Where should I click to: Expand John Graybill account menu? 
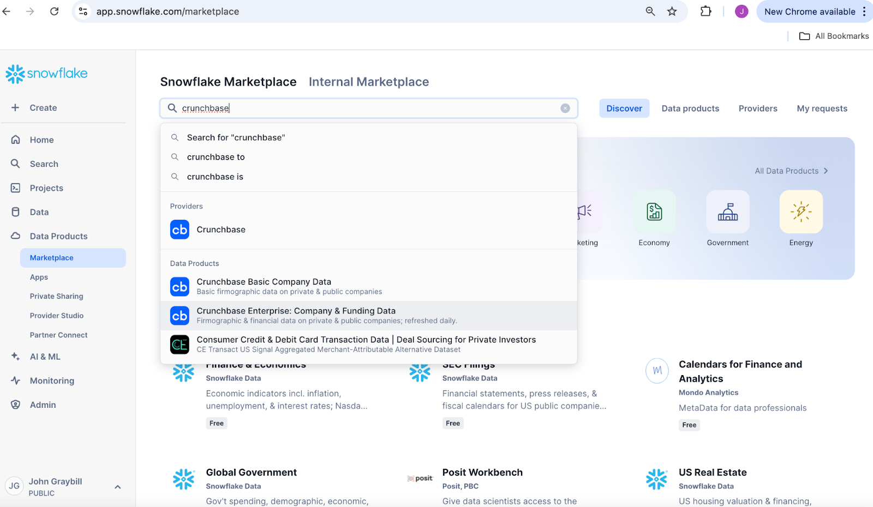click(x=117, y=487)
